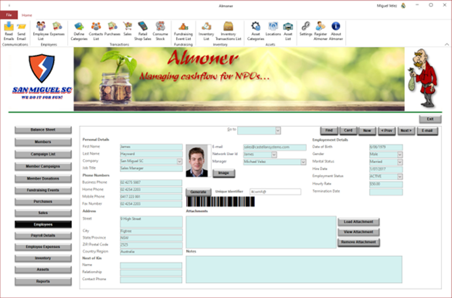452x298 pixels.
Task: Open the Gender dropdown
Action: click(x=400, y=155)
